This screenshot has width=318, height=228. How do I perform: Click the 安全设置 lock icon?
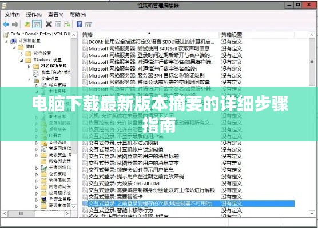pyautogui.click(x=36, y=79)
